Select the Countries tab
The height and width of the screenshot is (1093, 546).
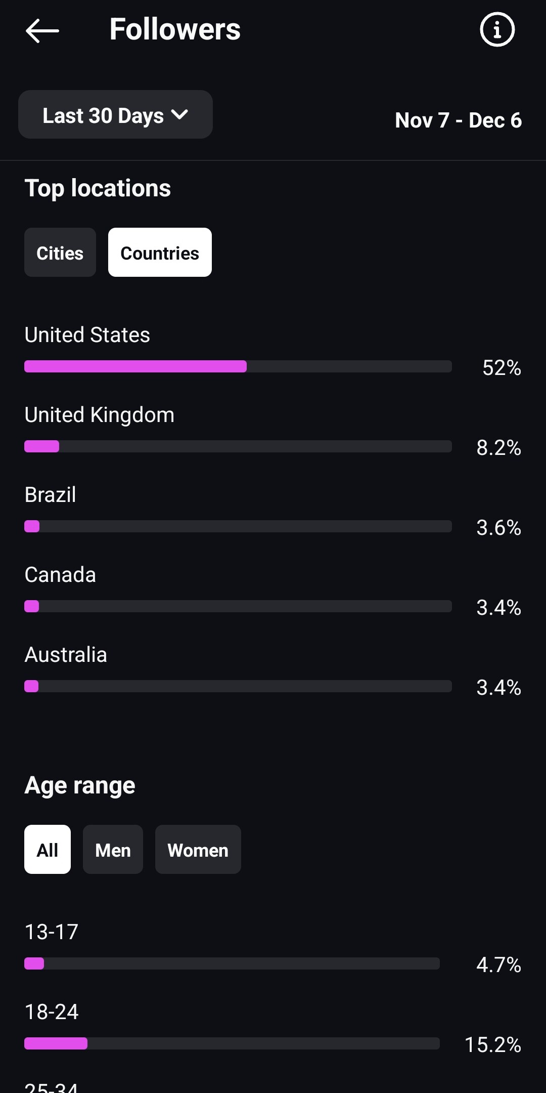[x=160, y=253]
